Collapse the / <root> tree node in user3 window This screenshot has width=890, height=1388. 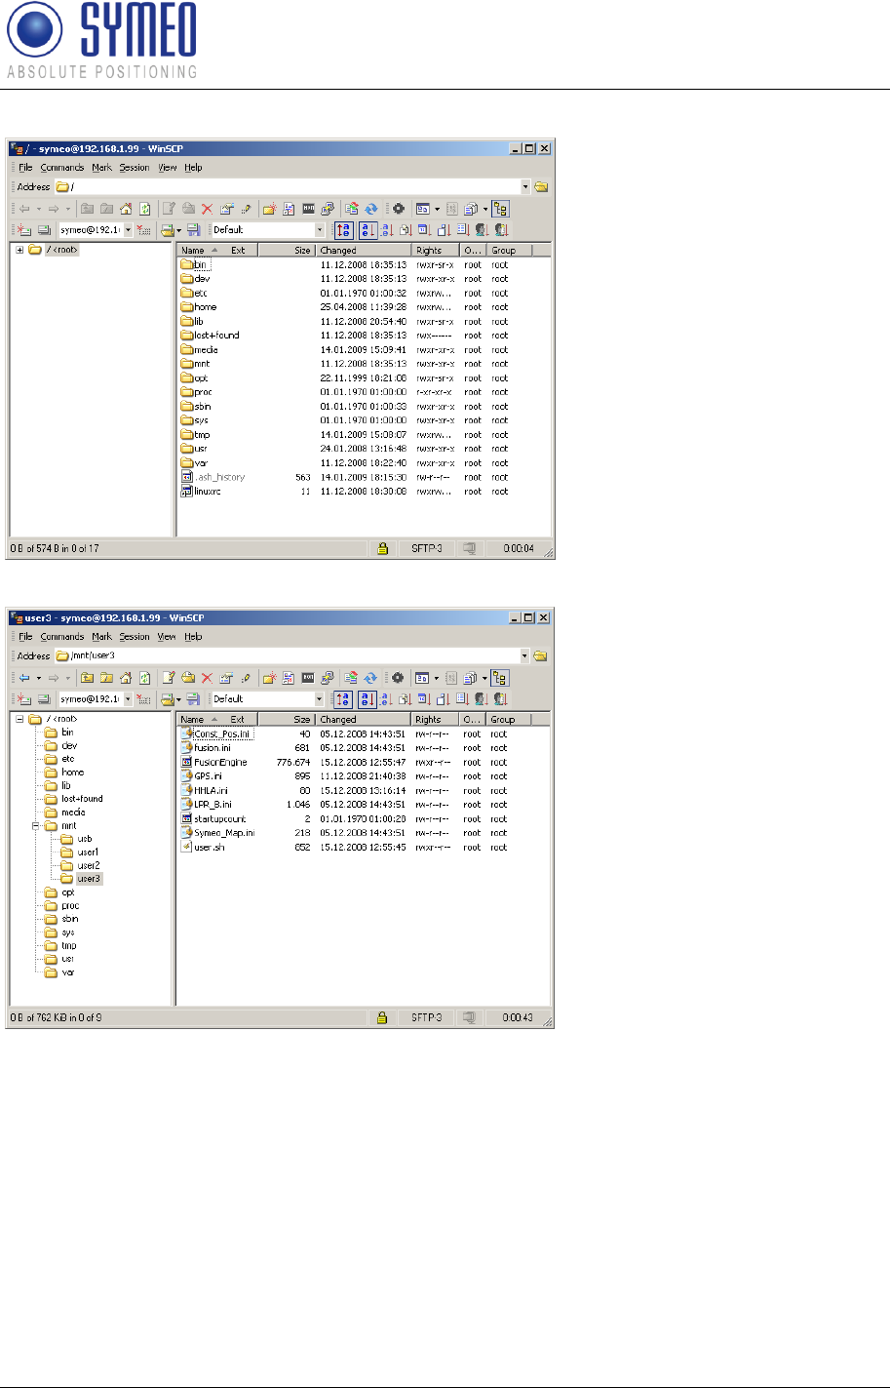coord(19,719)
